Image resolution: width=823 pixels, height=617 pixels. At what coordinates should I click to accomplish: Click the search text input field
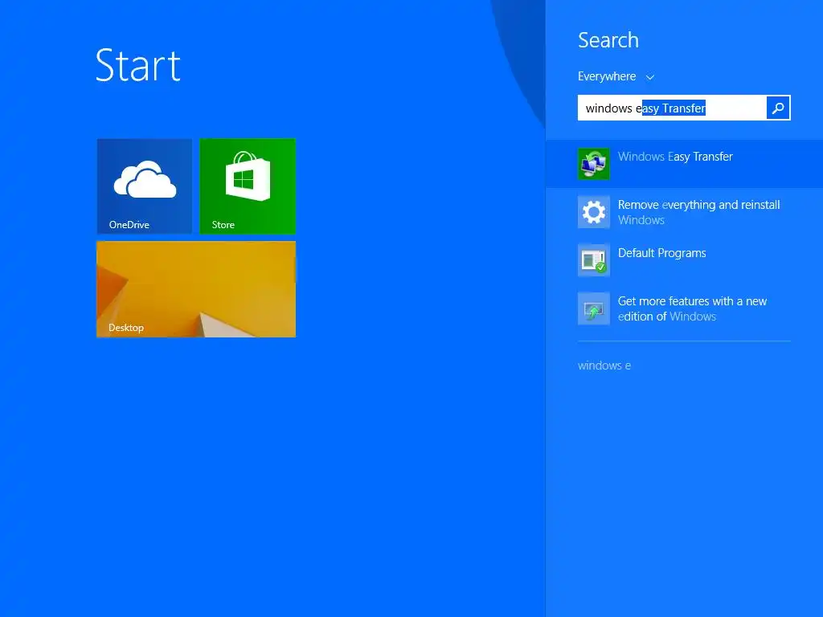point(673,108)
